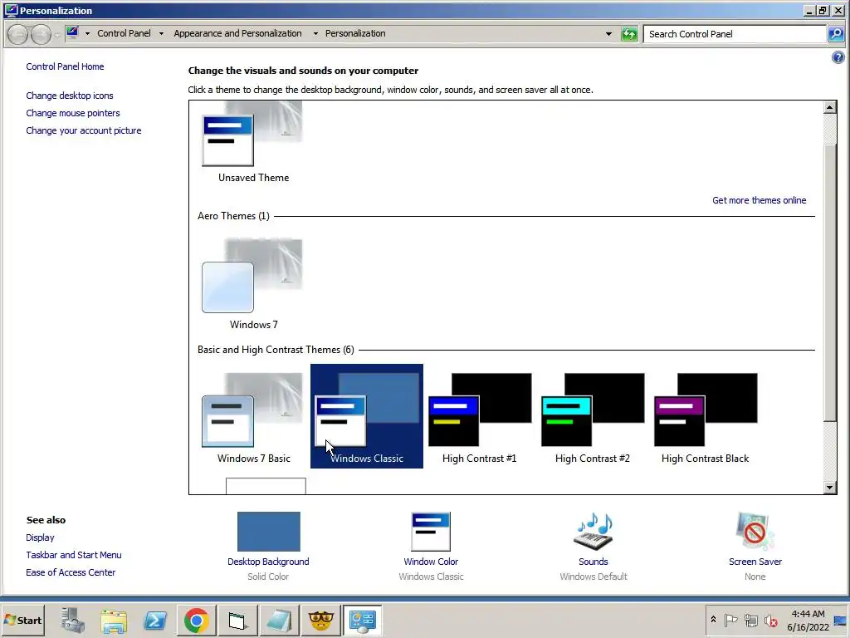Click the Personalization taskbar button

click(x=362, y=620)
